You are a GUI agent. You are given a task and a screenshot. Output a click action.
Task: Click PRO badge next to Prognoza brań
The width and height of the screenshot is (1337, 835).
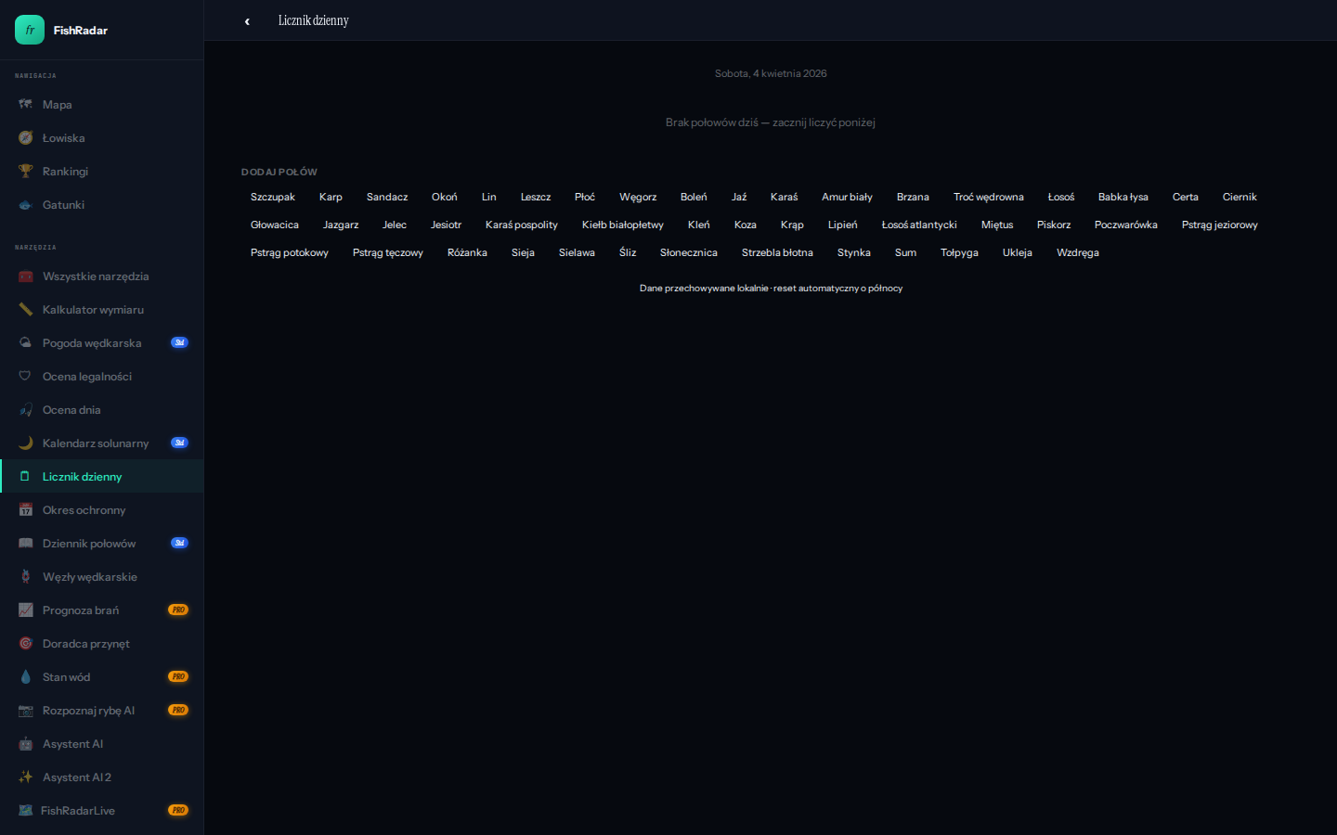pos(178,610)
